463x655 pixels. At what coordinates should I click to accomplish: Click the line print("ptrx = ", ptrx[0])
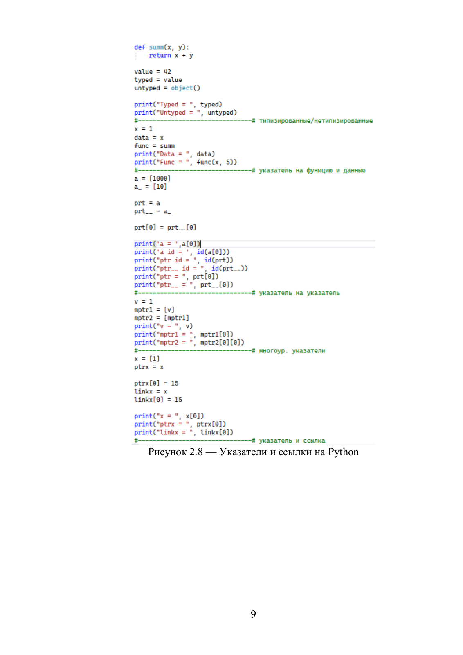[180, 425]
